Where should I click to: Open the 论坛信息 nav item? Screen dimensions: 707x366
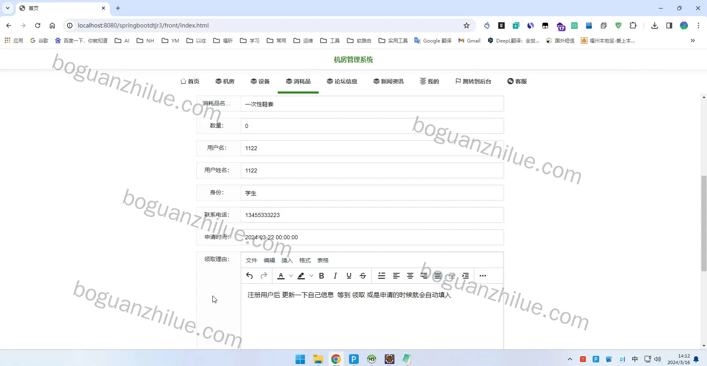[342, 81]
